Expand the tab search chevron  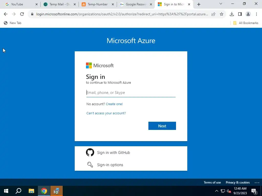[221, 4]
